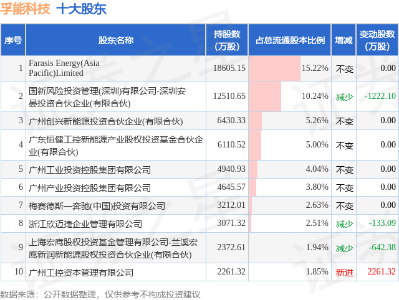
Task: Click the 十大股东 heading
Action: 81,9
